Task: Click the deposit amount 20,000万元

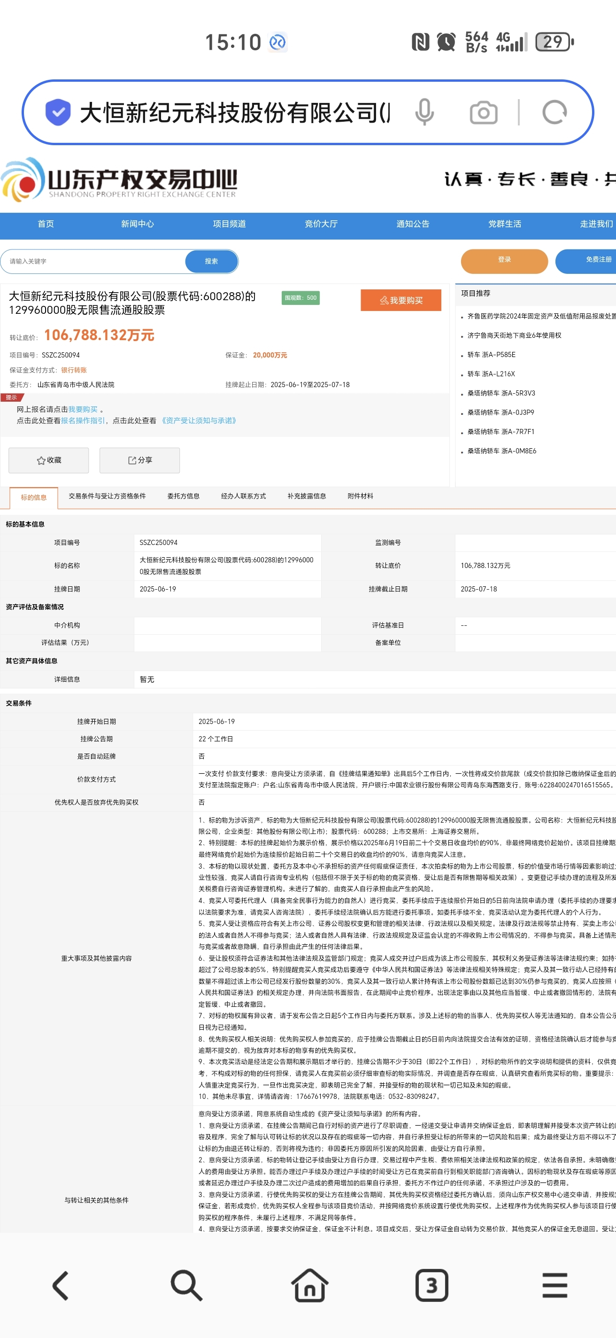Action: [x=270, y=355]
